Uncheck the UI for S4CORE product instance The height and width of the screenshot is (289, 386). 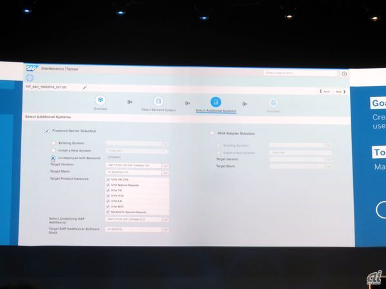108,179
